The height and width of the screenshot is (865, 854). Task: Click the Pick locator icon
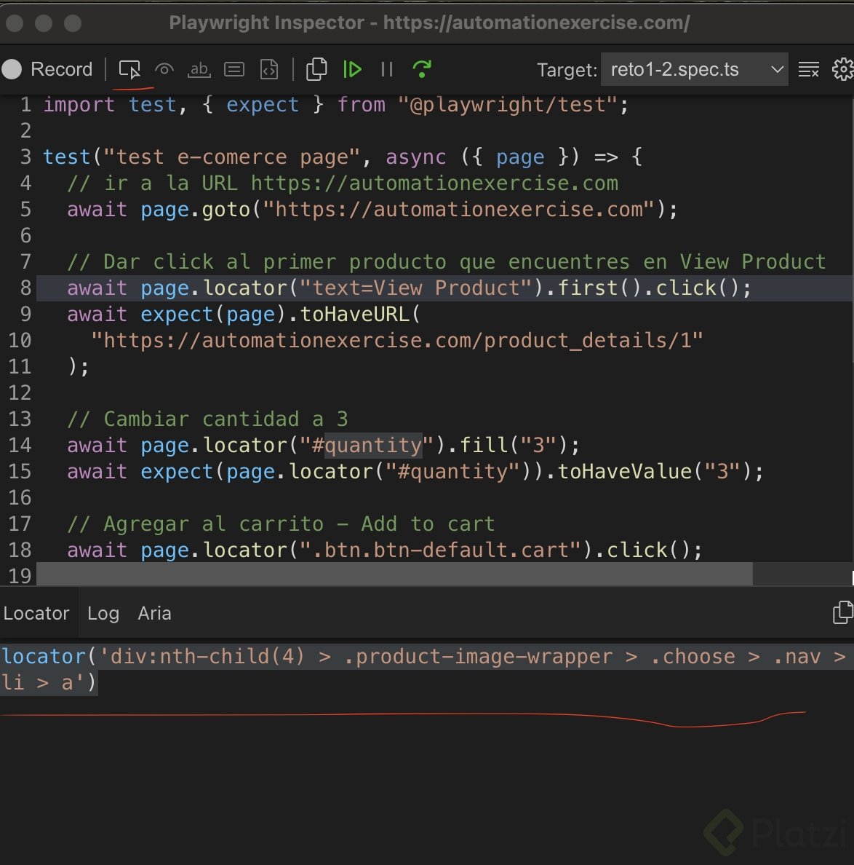129,69
